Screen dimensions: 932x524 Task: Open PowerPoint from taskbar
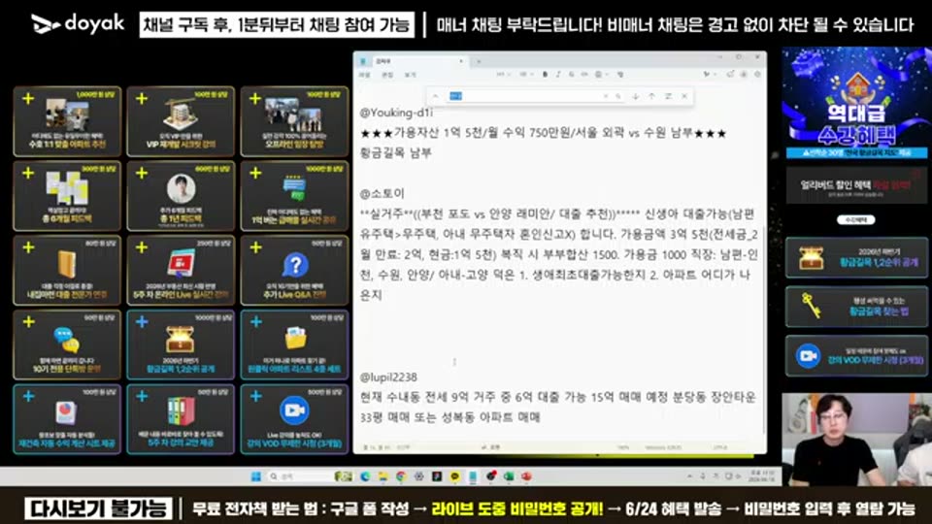(526, 476)
